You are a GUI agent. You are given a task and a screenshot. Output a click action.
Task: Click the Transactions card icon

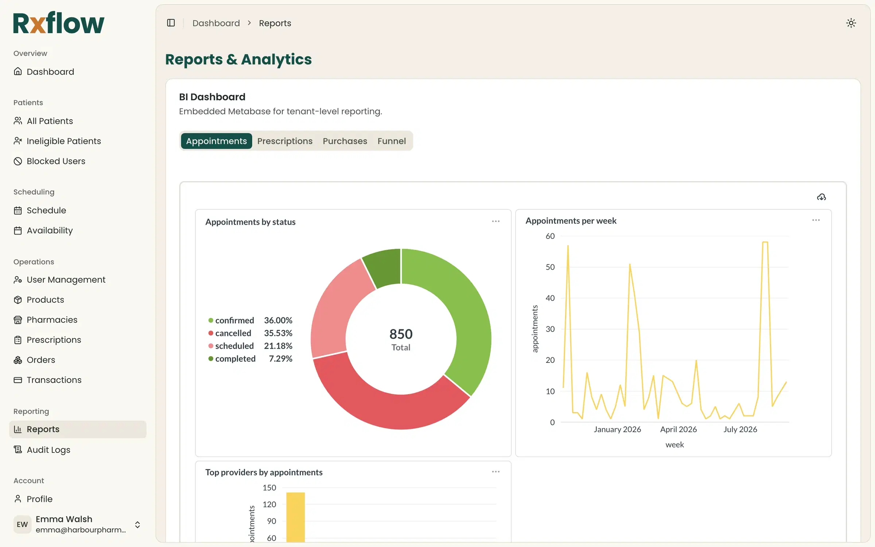[x=18, y=380]
